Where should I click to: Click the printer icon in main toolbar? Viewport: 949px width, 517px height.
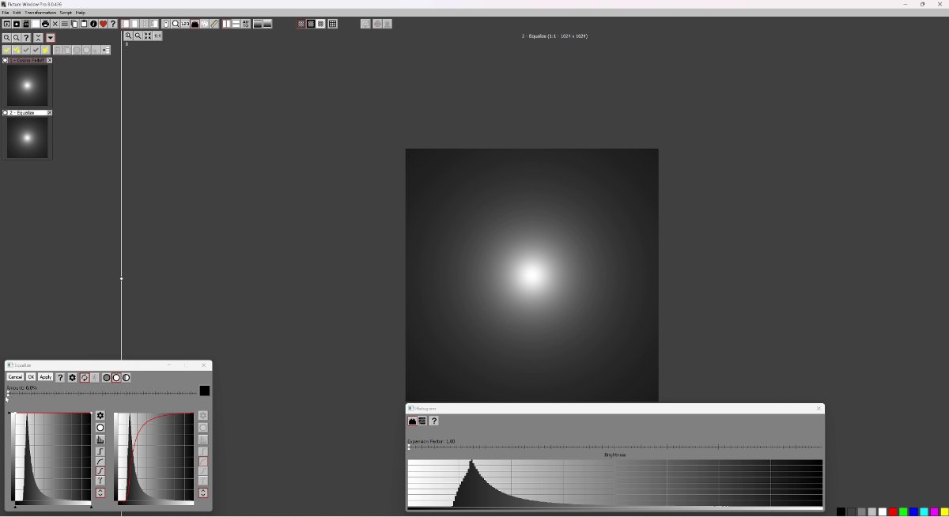pyautogui.click(x=45, y=24)
